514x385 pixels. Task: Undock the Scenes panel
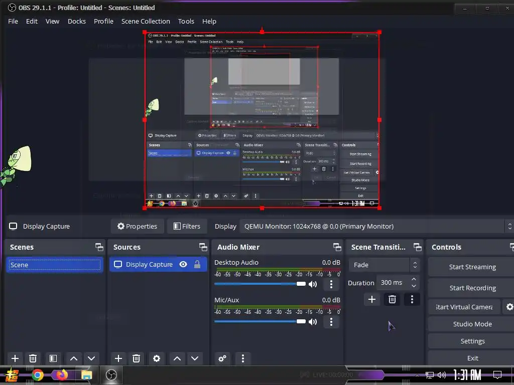pyautogui.click(x=99, y=247)
